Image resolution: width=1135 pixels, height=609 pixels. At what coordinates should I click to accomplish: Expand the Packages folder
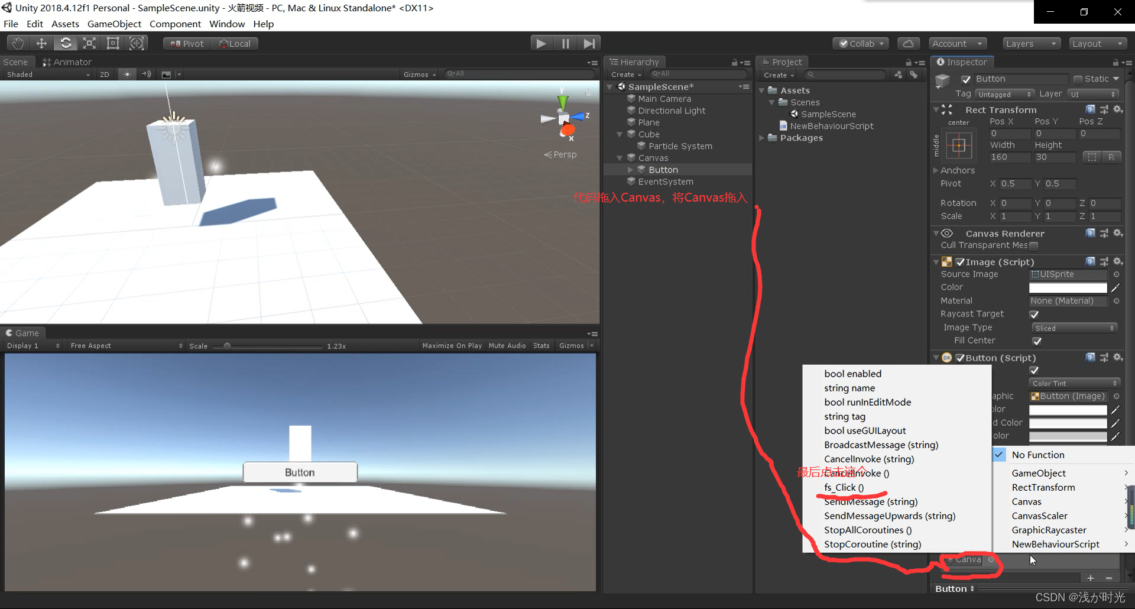(x=762, y=138)
